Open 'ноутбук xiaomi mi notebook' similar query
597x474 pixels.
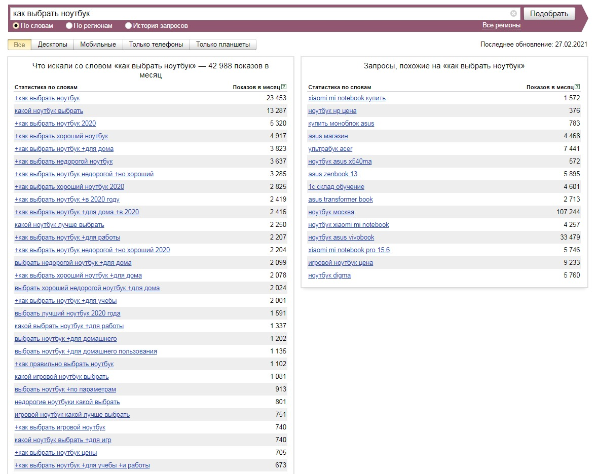pos(348,225)
